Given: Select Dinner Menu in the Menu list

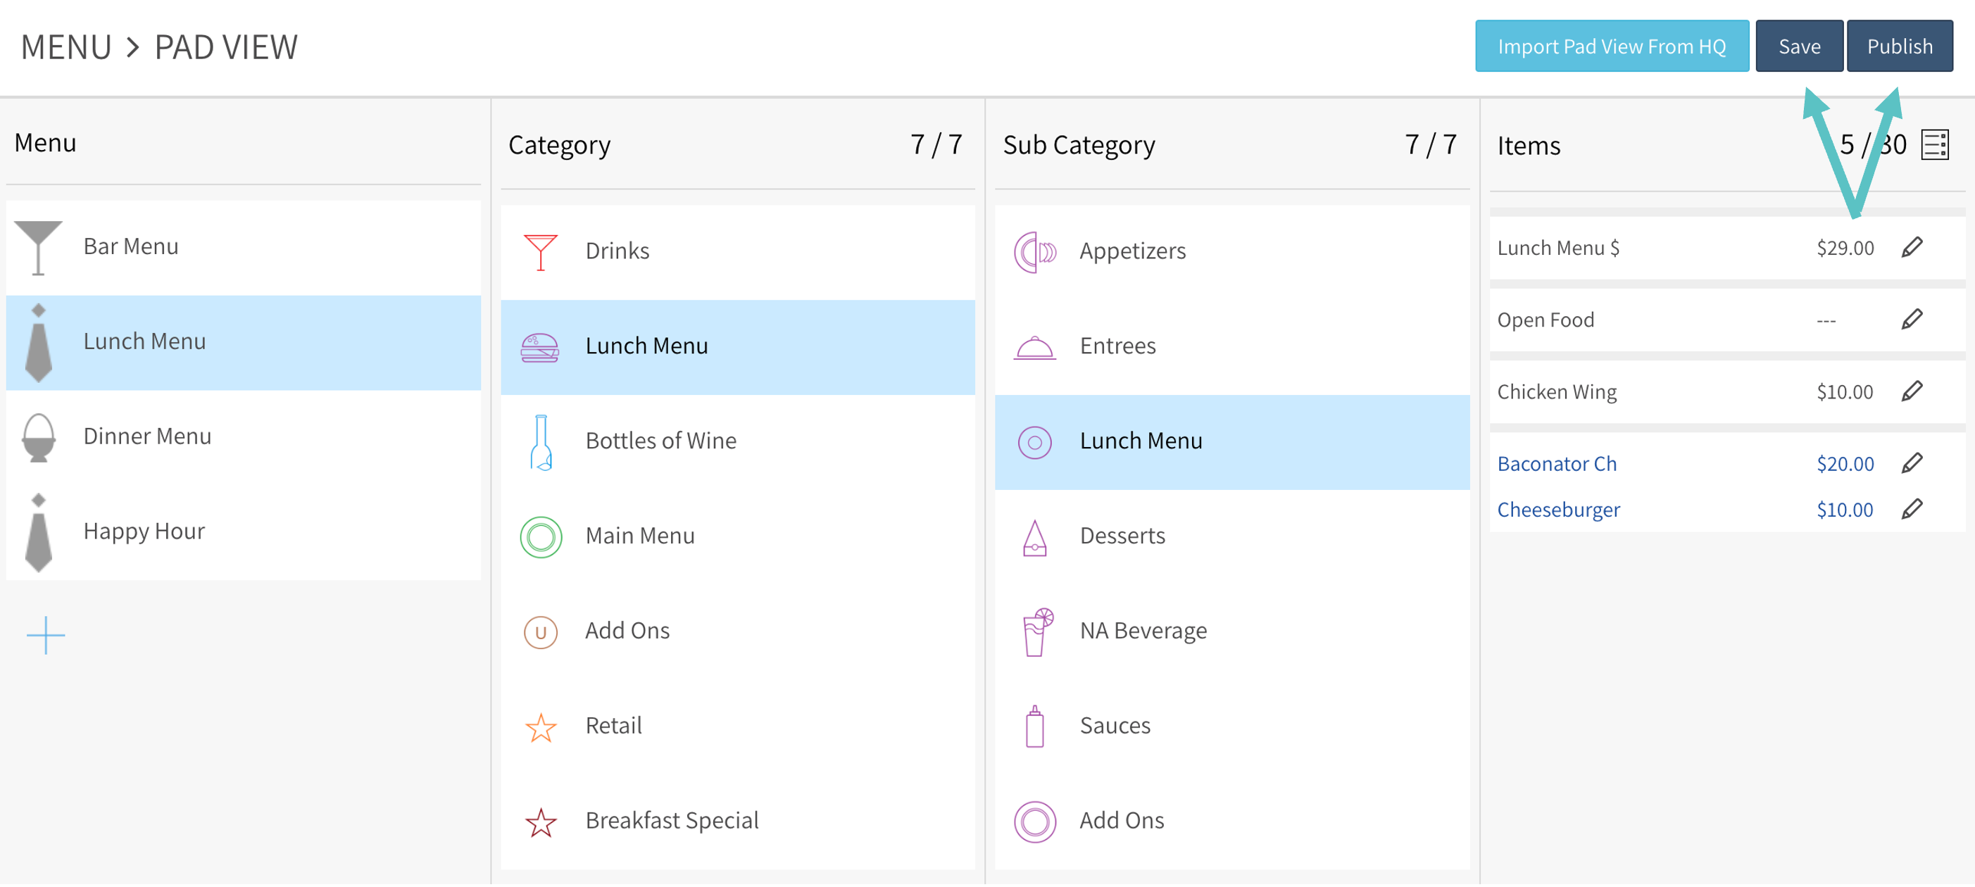Looking at the screenshot, I should (x=147, y=436).
